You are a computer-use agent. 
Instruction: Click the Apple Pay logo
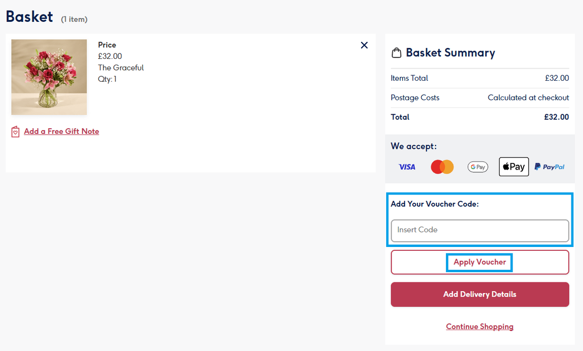click(514, 167)
